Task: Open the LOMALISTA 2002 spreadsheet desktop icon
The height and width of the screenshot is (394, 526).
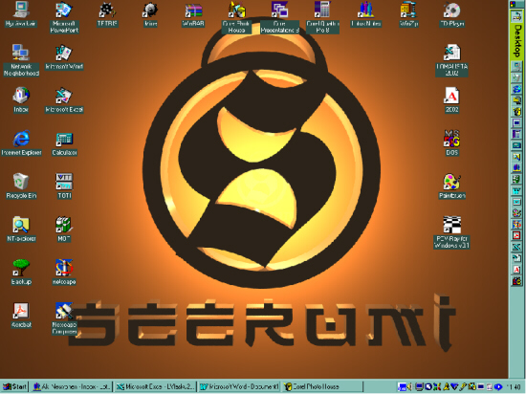Action: click(x=451, y=60)
